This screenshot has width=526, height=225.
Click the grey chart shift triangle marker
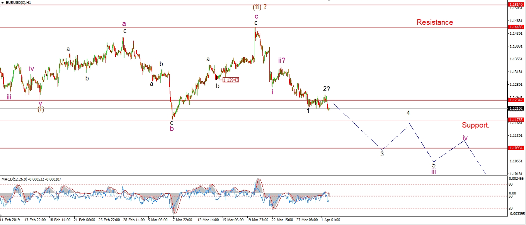coord(329,1)
